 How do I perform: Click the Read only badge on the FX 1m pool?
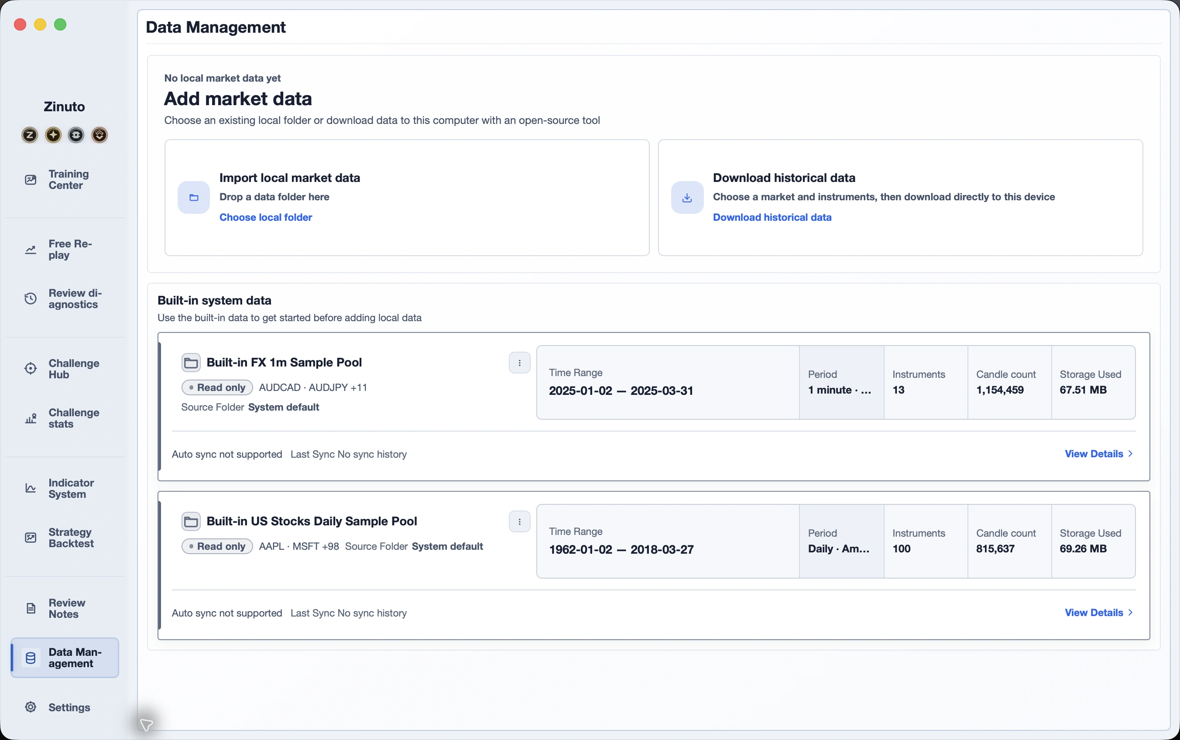point(217,387)
